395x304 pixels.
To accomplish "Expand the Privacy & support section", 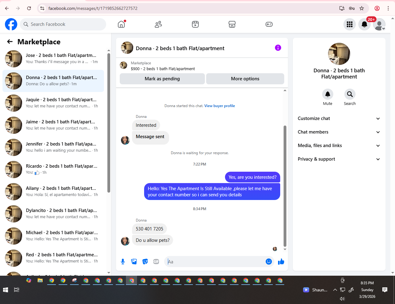I will pos(339,159).
